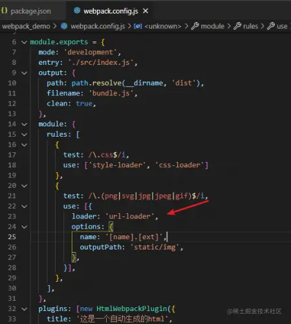Open the rules breadcrumb segment
This screenshot has height=324, width=291.
pos(250,27)
